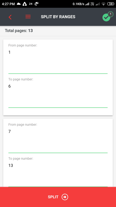The height and width of the screenshot is (207, 116).
Task: Edit second To page number field with 13
Action: pos(58,174)
